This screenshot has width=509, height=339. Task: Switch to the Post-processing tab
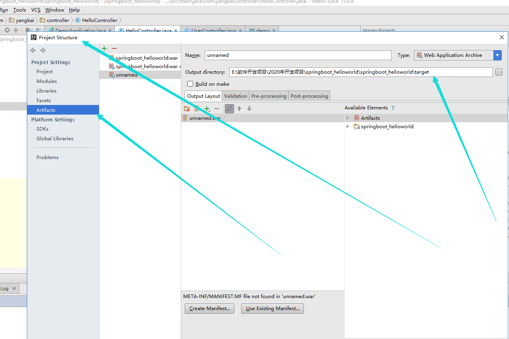[309, 96]
